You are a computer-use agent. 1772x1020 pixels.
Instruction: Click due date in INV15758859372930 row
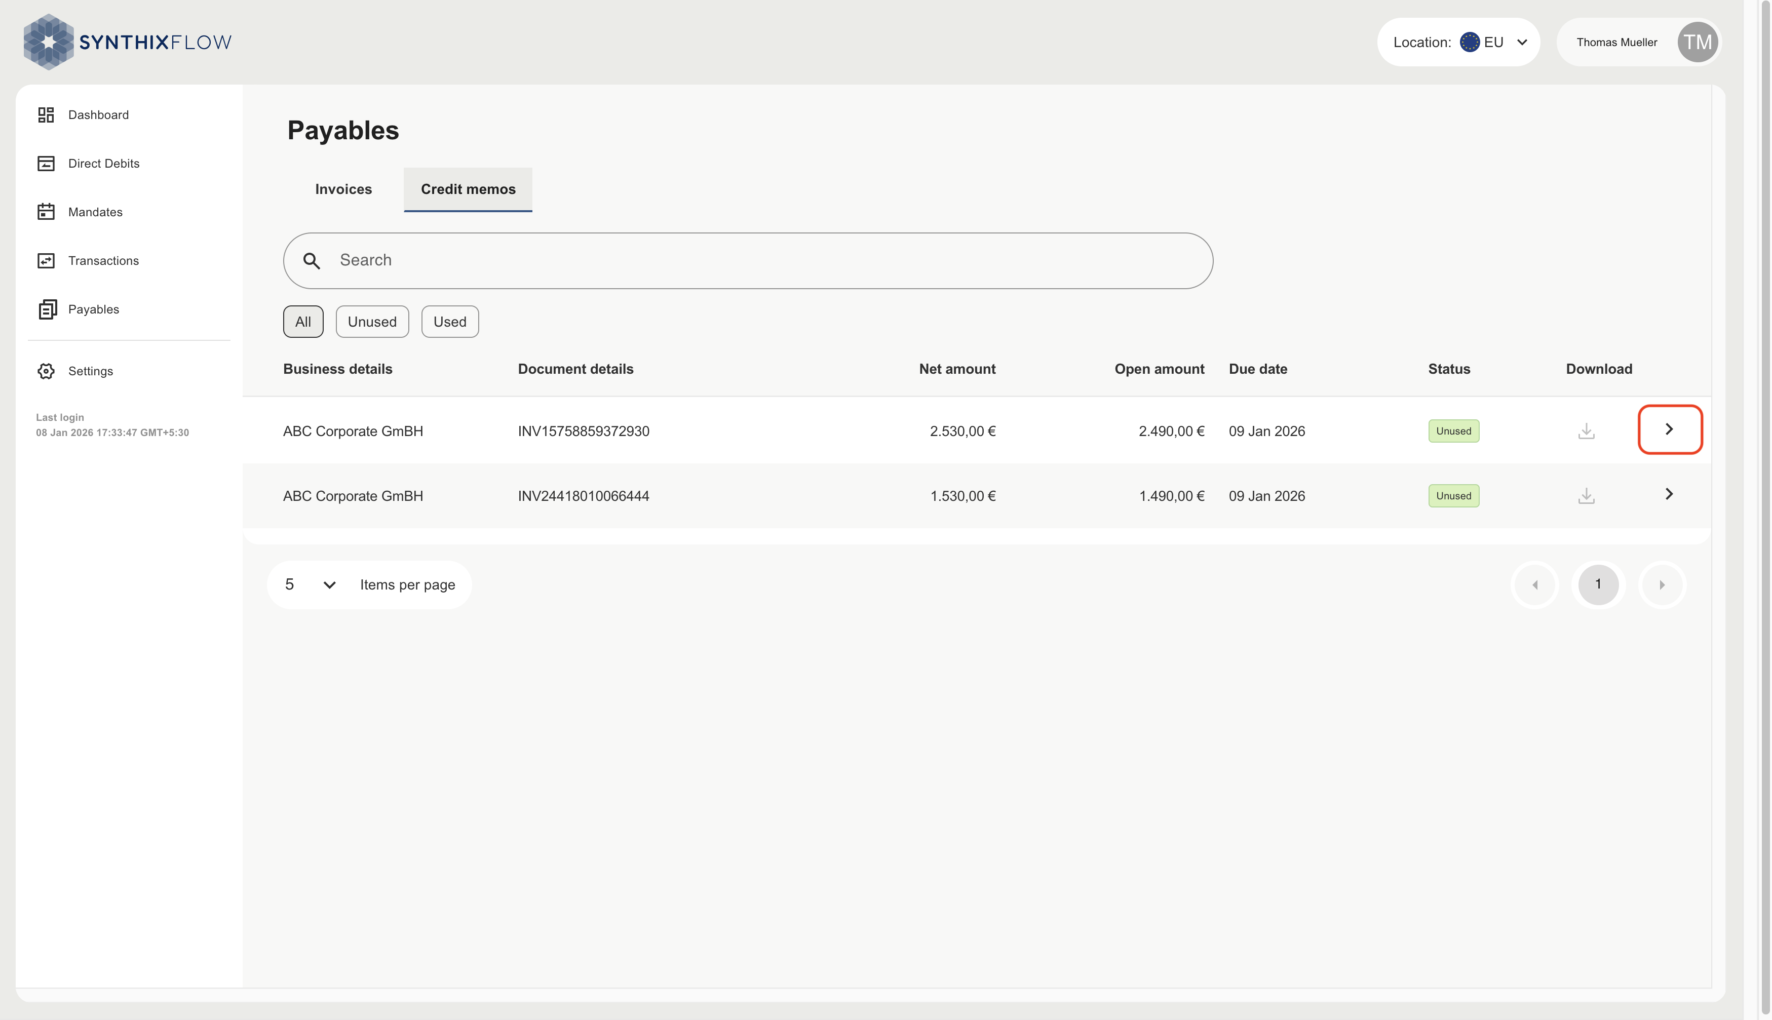[1267, 431]
